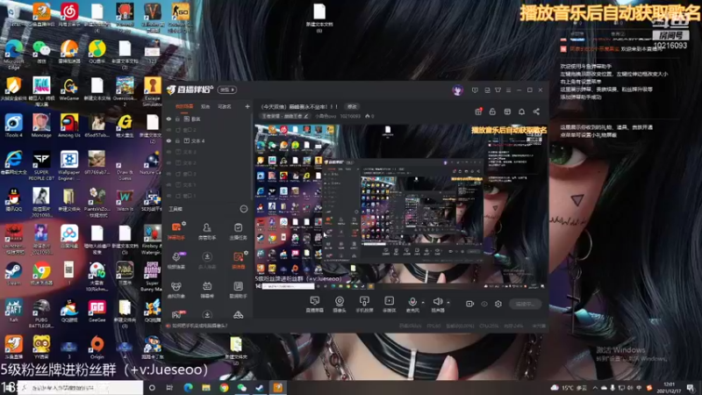This screenshot has width=702, height=395.
Task: Expand the speaker options arrow
Action: pyautogui.click(x=448, y=302)
